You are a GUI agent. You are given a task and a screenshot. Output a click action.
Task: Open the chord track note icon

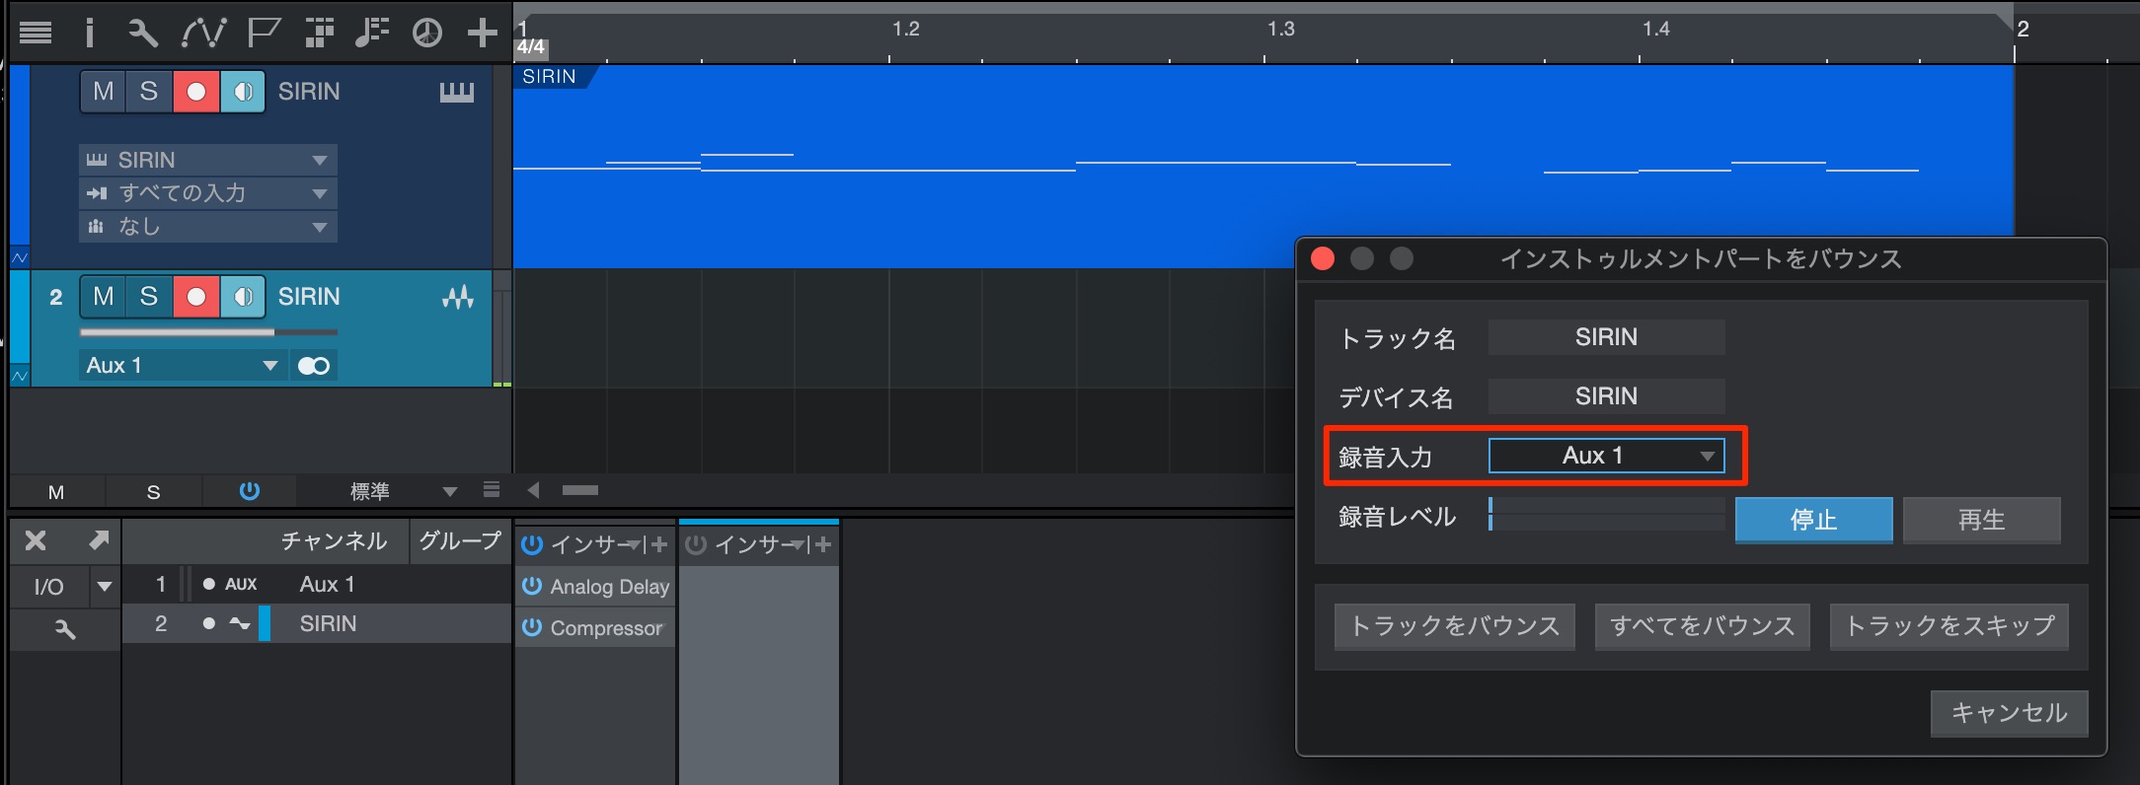pos(372,33)
